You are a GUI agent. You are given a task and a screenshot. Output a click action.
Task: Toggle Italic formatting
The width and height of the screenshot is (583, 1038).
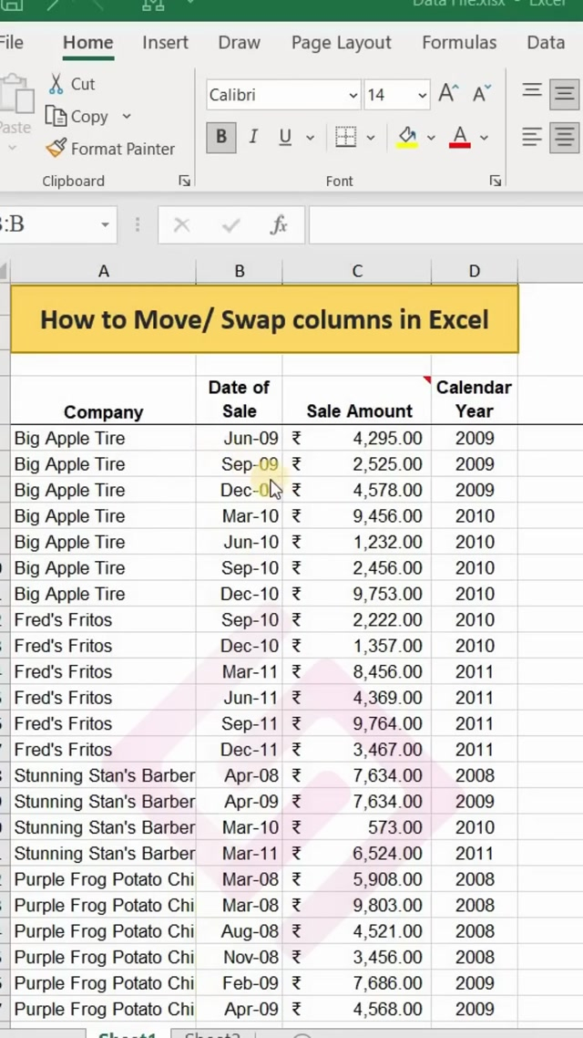[253, 138]
